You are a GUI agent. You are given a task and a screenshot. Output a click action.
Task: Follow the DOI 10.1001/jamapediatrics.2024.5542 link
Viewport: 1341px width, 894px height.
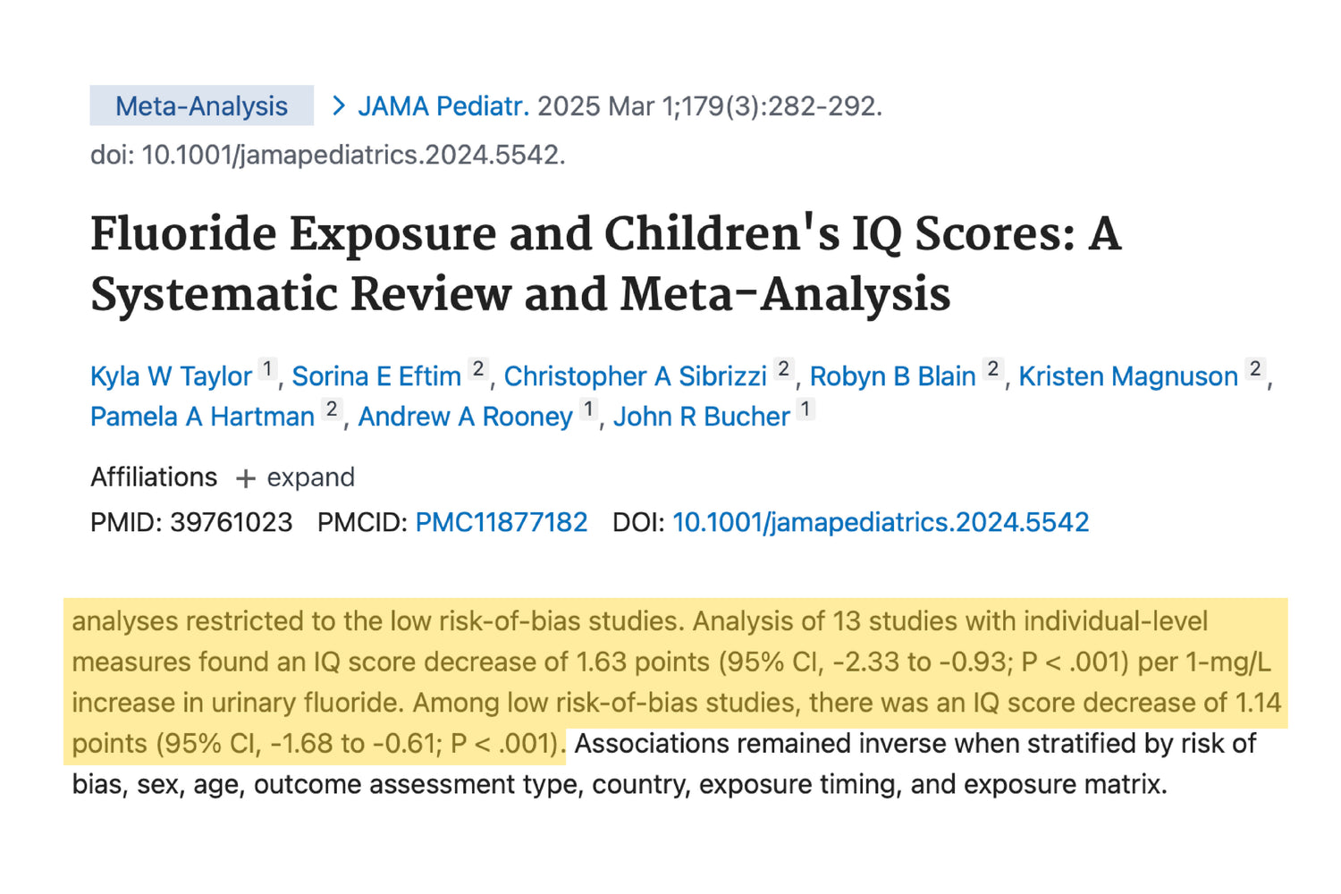[881, 522]
